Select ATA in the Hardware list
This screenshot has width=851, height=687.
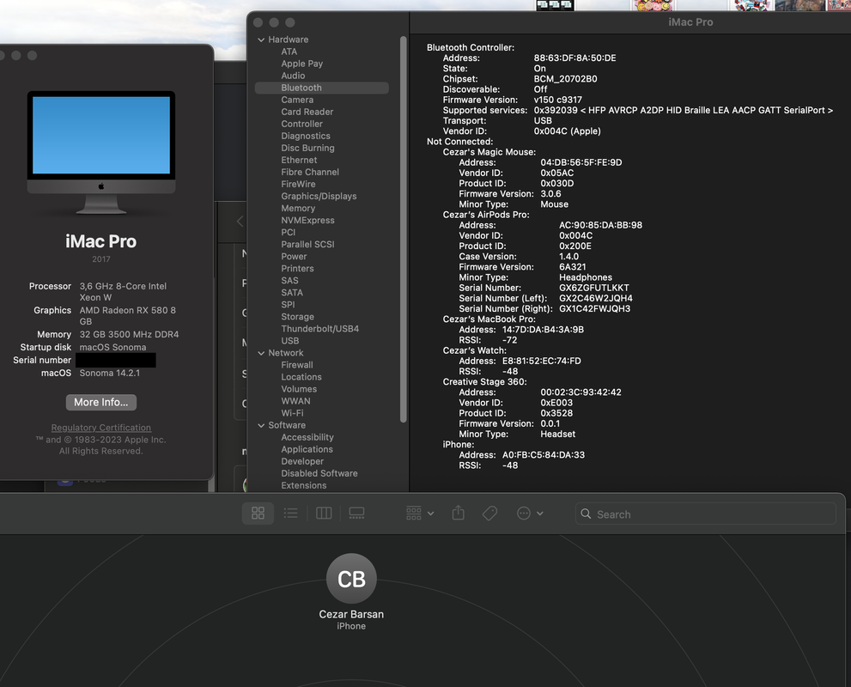[289, 52]
